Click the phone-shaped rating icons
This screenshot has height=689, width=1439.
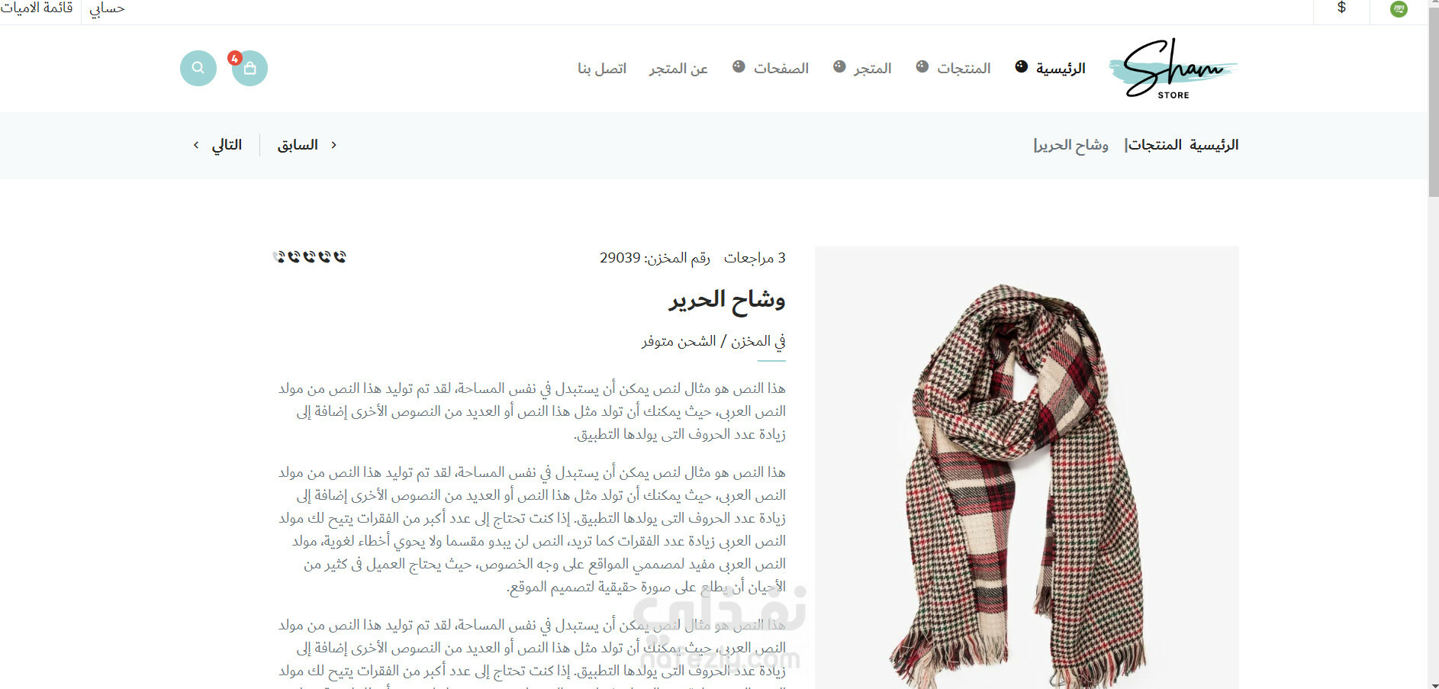pyautogui.click(x=310, y=257)
